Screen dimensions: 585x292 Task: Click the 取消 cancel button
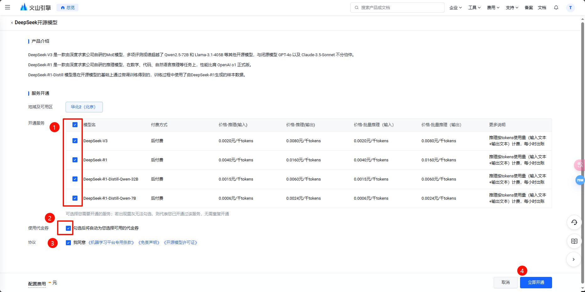click(506, 283)
